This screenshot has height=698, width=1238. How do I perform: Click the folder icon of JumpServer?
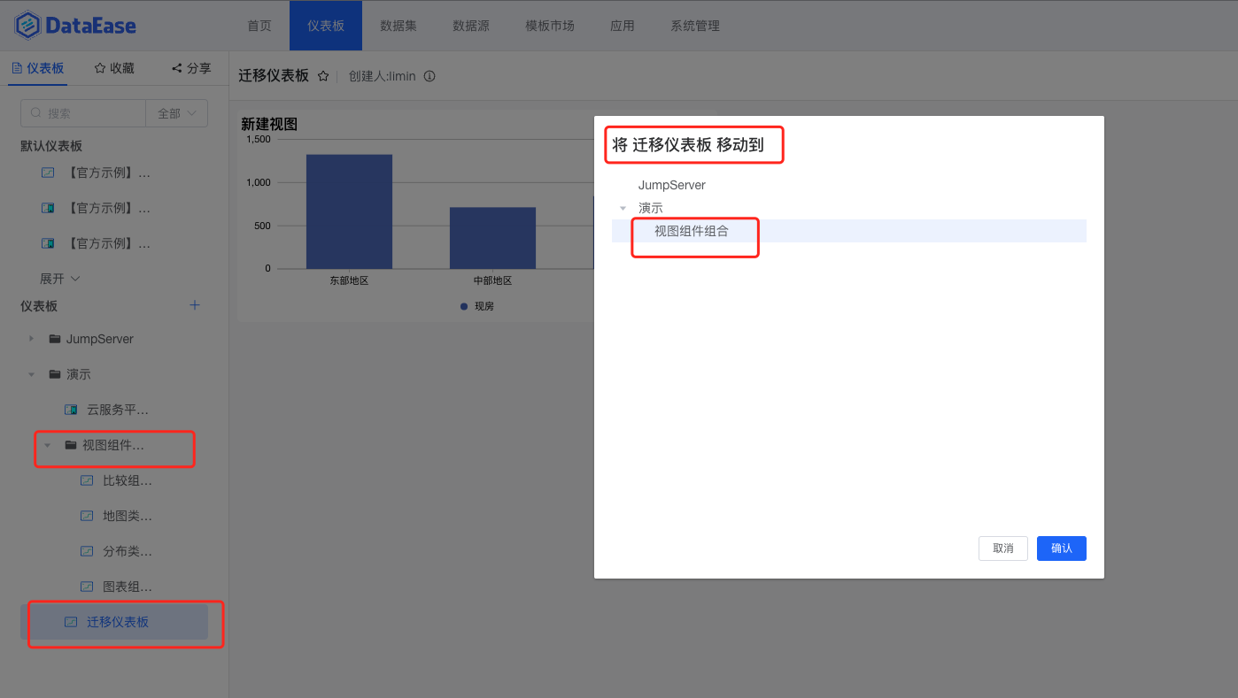(x=55, y=339)
